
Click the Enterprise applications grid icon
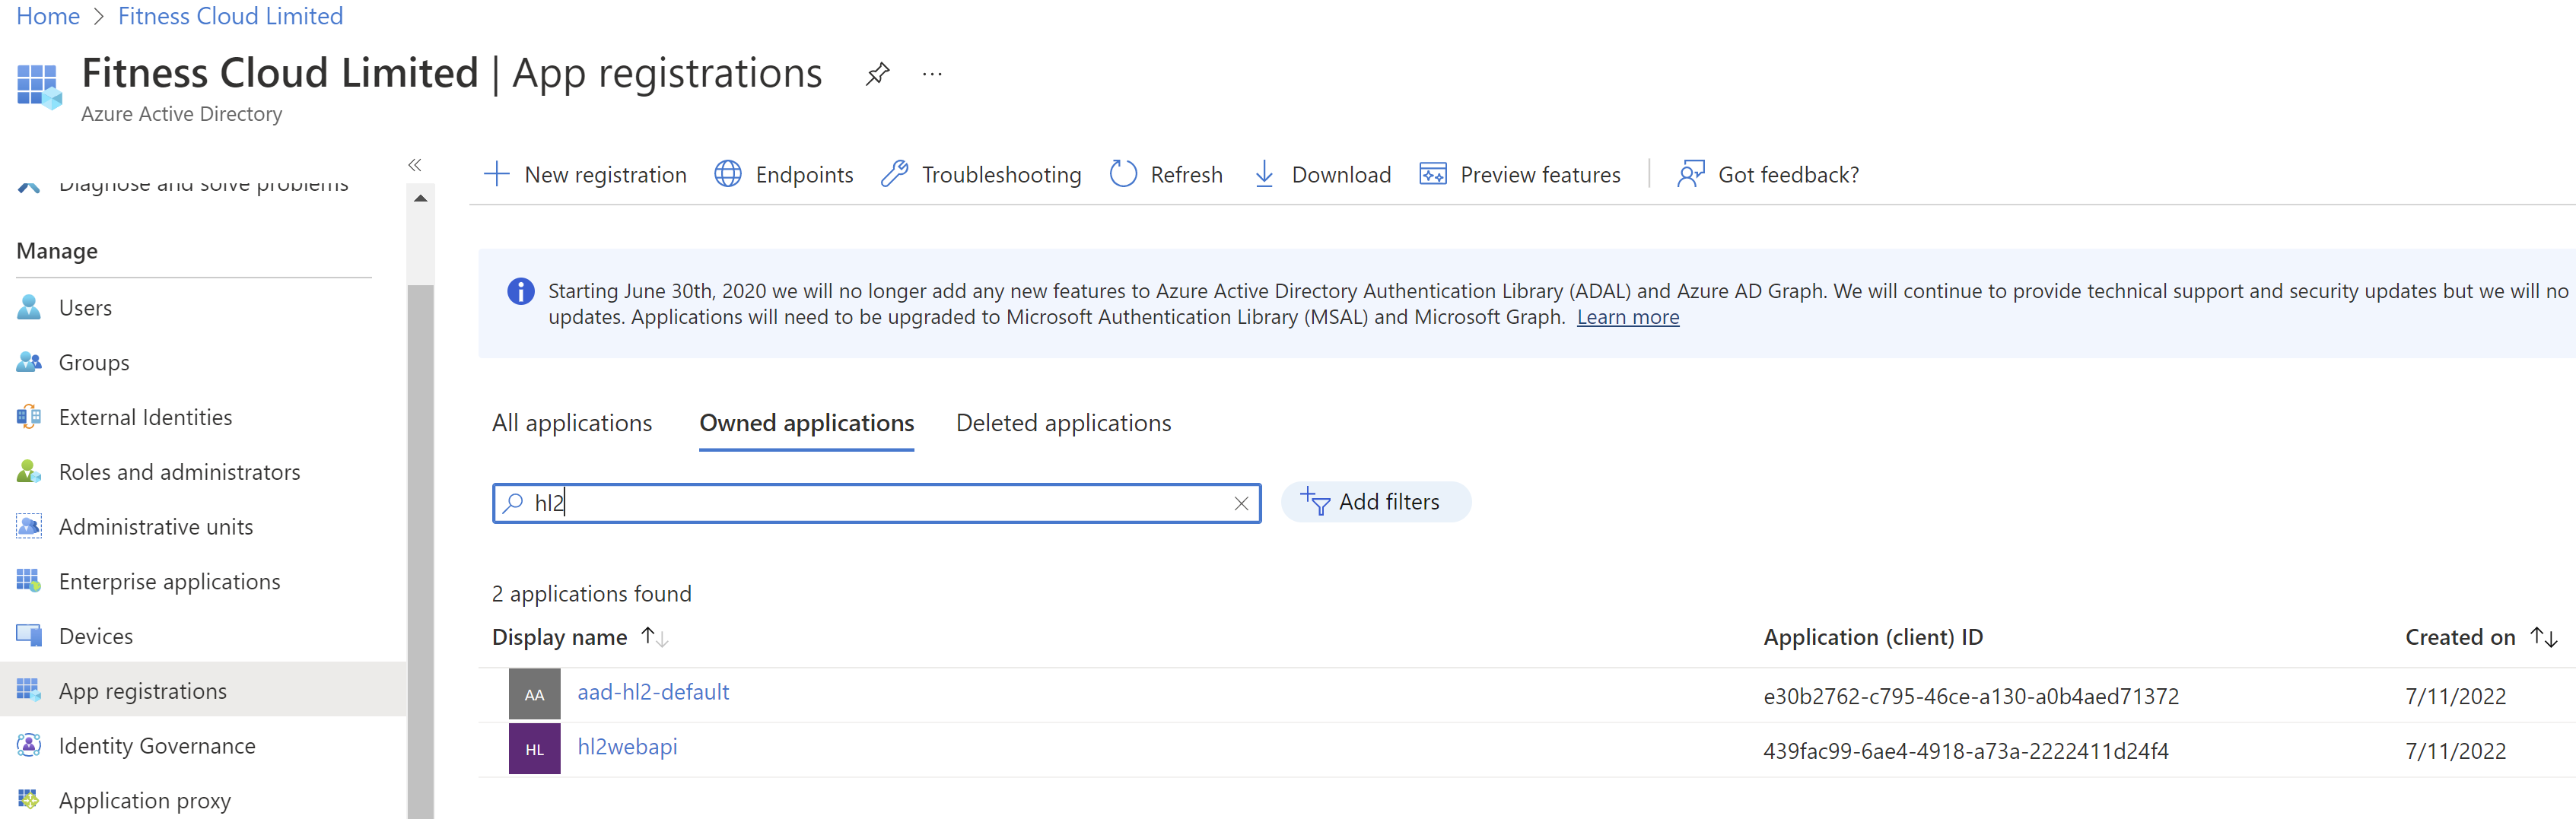(29, 581)
